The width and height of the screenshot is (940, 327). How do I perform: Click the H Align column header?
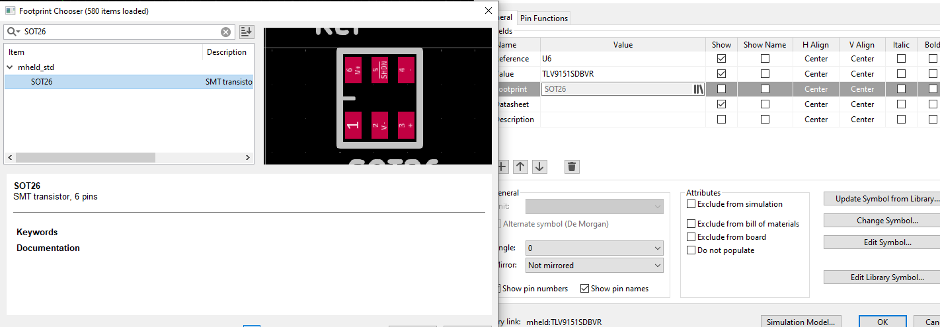[816, 44]
